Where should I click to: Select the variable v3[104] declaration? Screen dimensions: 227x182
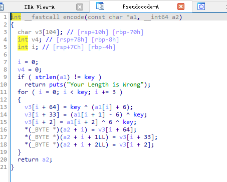click(40, 32)
